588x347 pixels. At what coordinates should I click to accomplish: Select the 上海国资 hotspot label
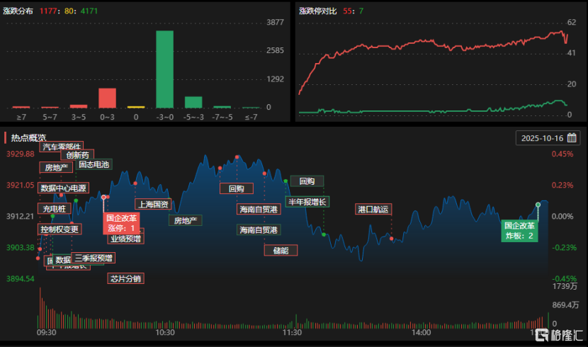click(153, 204)
